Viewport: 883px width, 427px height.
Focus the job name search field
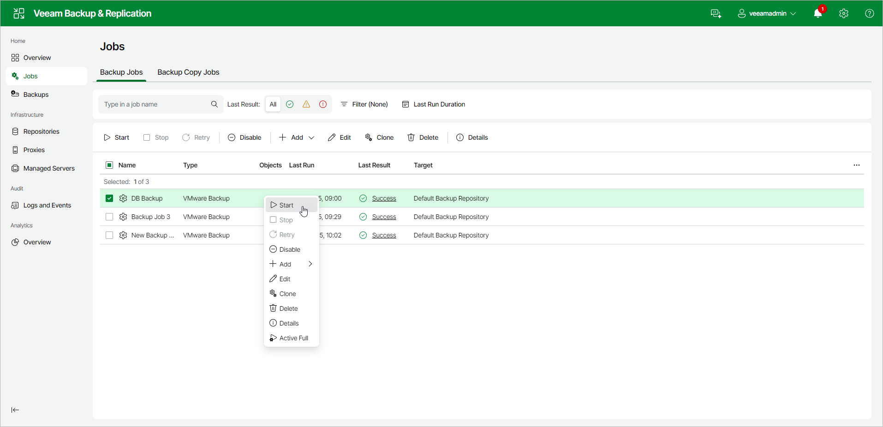point(155,104)
